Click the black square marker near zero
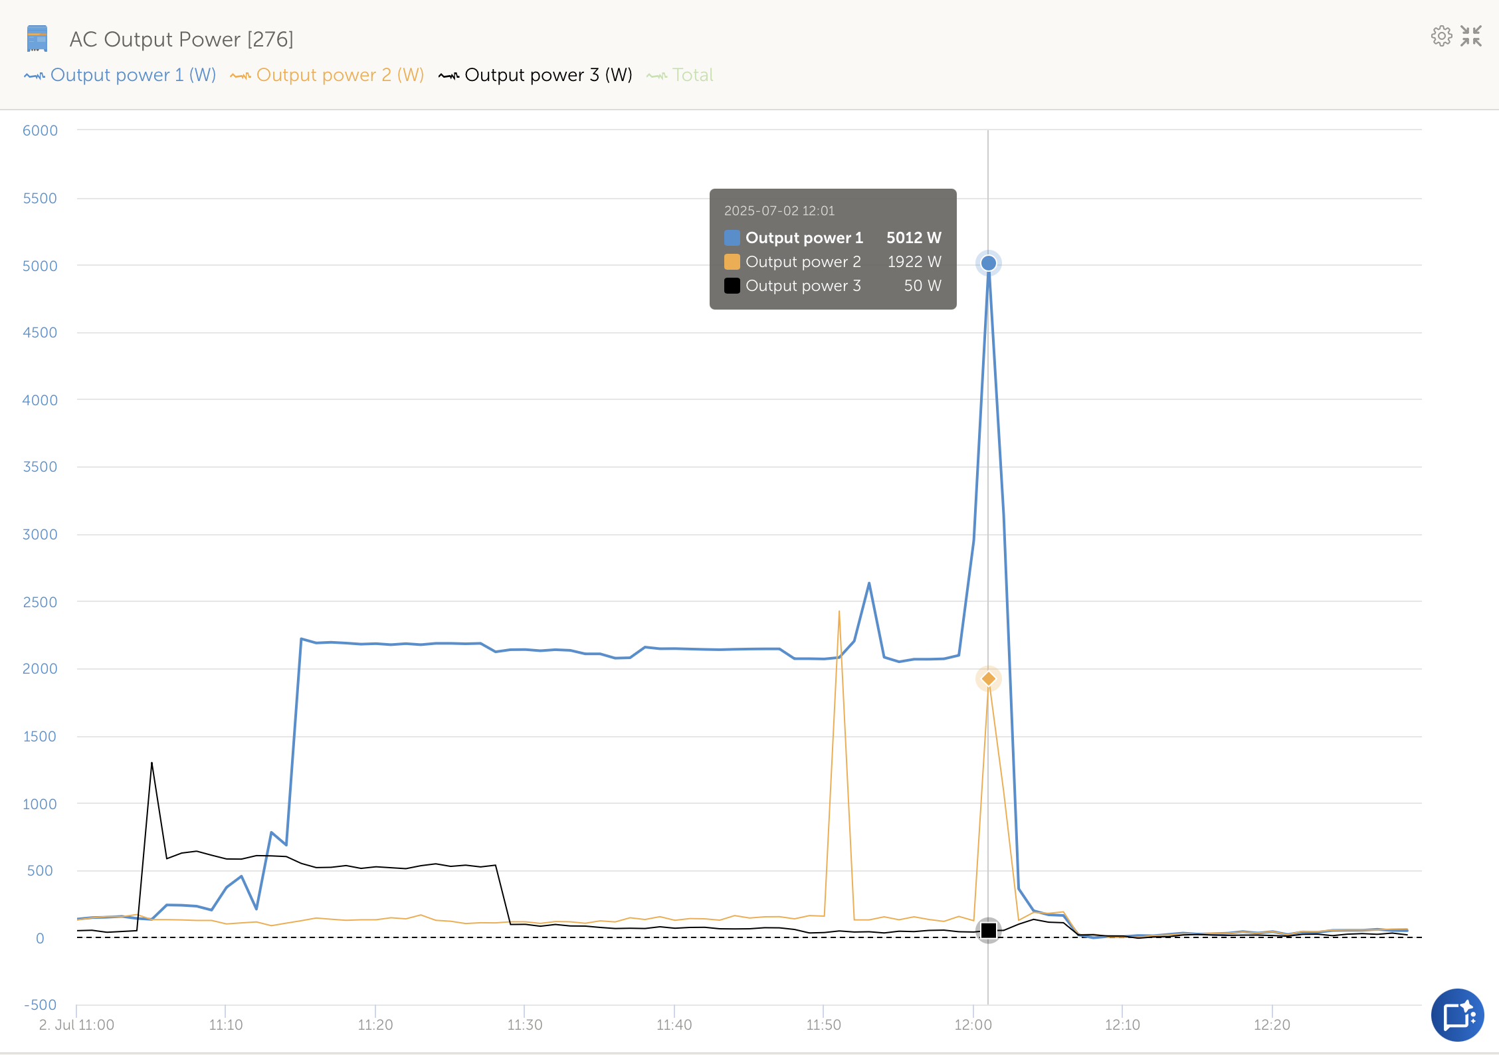 988,930
